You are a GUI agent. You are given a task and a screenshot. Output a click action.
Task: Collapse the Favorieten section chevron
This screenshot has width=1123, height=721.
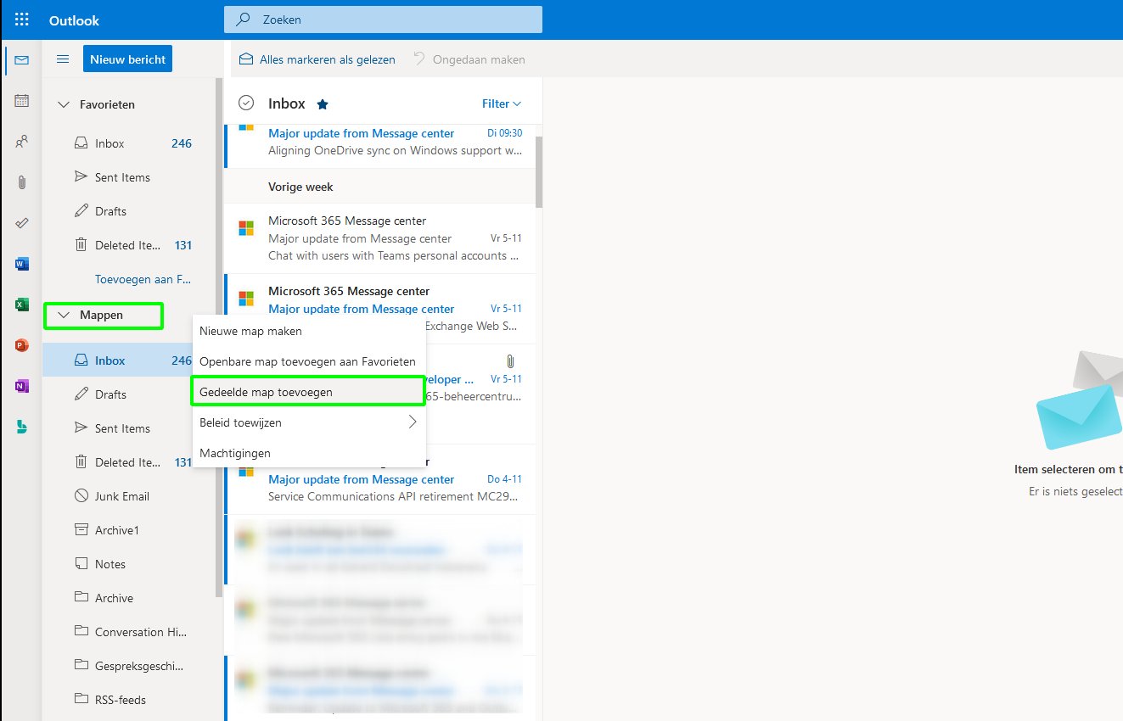(63, 104)
